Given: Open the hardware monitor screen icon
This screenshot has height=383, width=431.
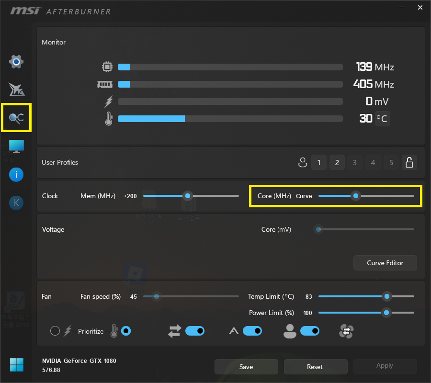Looking at the screenshot, I should point(16,146).
